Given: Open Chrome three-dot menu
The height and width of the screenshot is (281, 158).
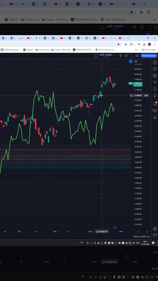Looking at the screenshot, I should 154,44.
